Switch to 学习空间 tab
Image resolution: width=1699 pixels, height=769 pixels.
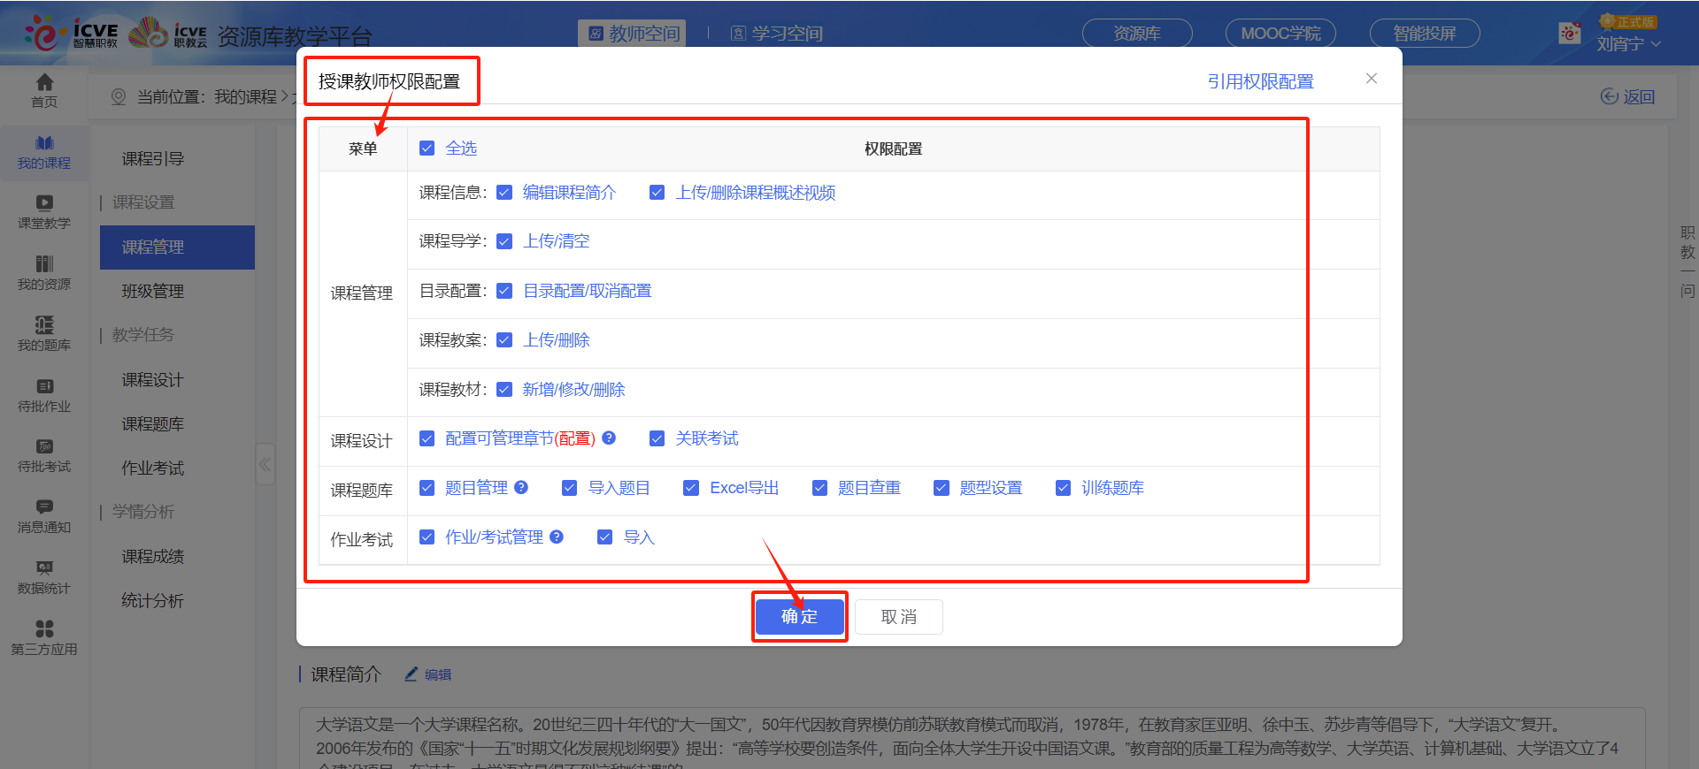click(777, 34)
